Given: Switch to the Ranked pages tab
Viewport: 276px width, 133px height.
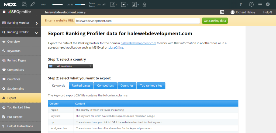Looking at the screenshot, I should 81,86.
